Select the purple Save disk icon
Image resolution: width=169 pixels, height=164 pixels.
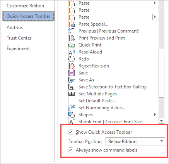coord(72,73)
